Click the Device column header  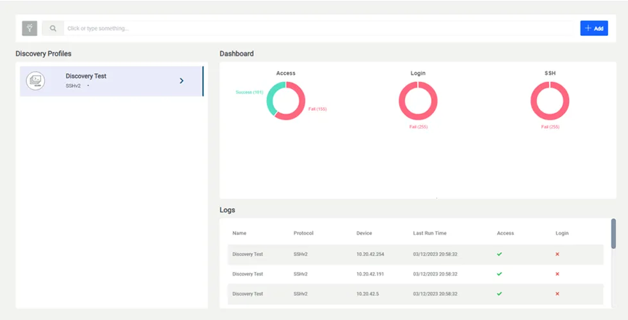[x=364, y=233]
